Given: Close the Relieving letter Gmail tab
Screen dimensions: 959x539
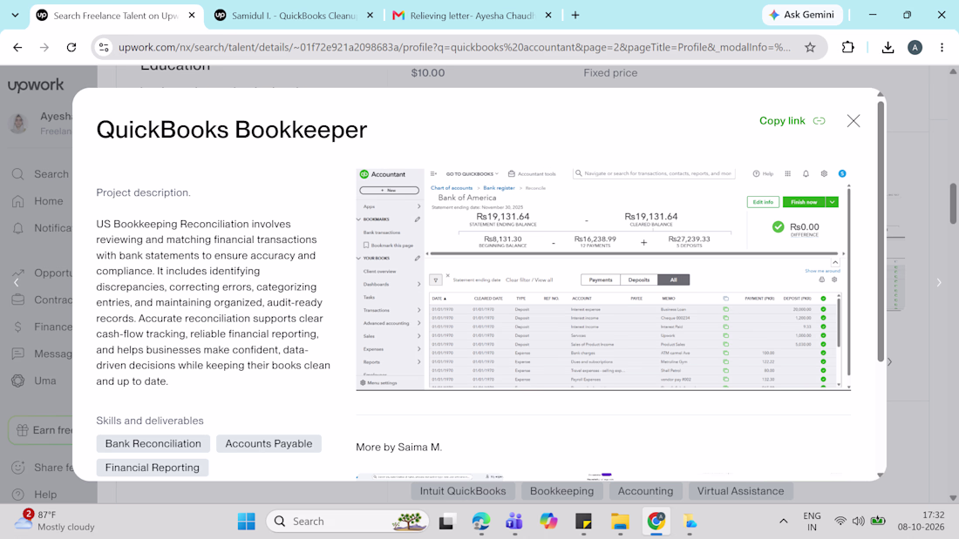Looking at the screenshot, I should (x=548, y=16).
